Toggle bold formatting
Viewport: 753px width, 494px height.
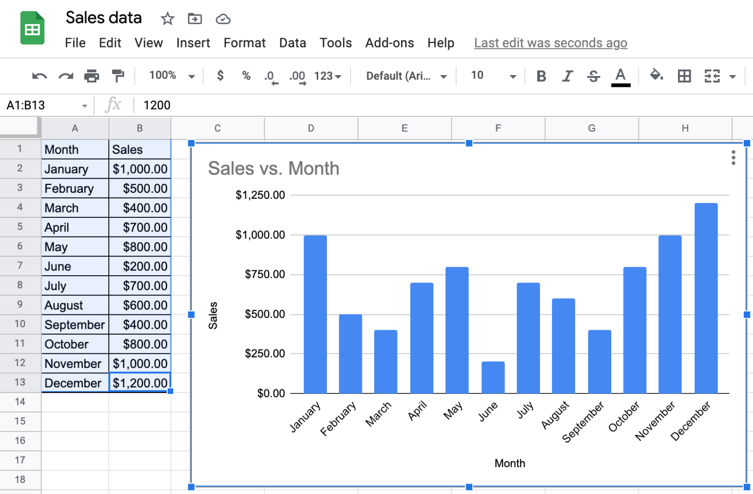541,76
